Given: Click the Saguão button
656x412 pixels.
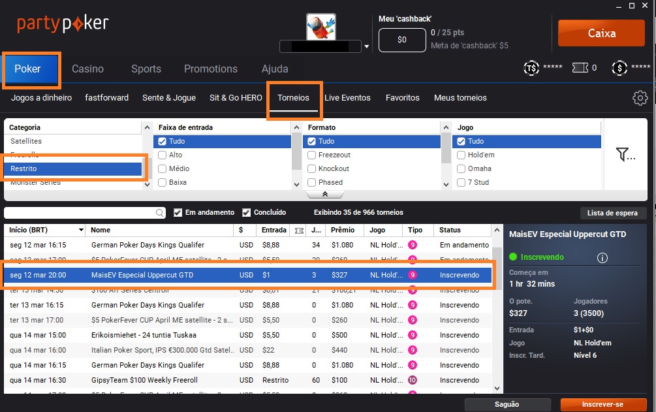Looking at the screenshot, I should (x=507, y=404).
